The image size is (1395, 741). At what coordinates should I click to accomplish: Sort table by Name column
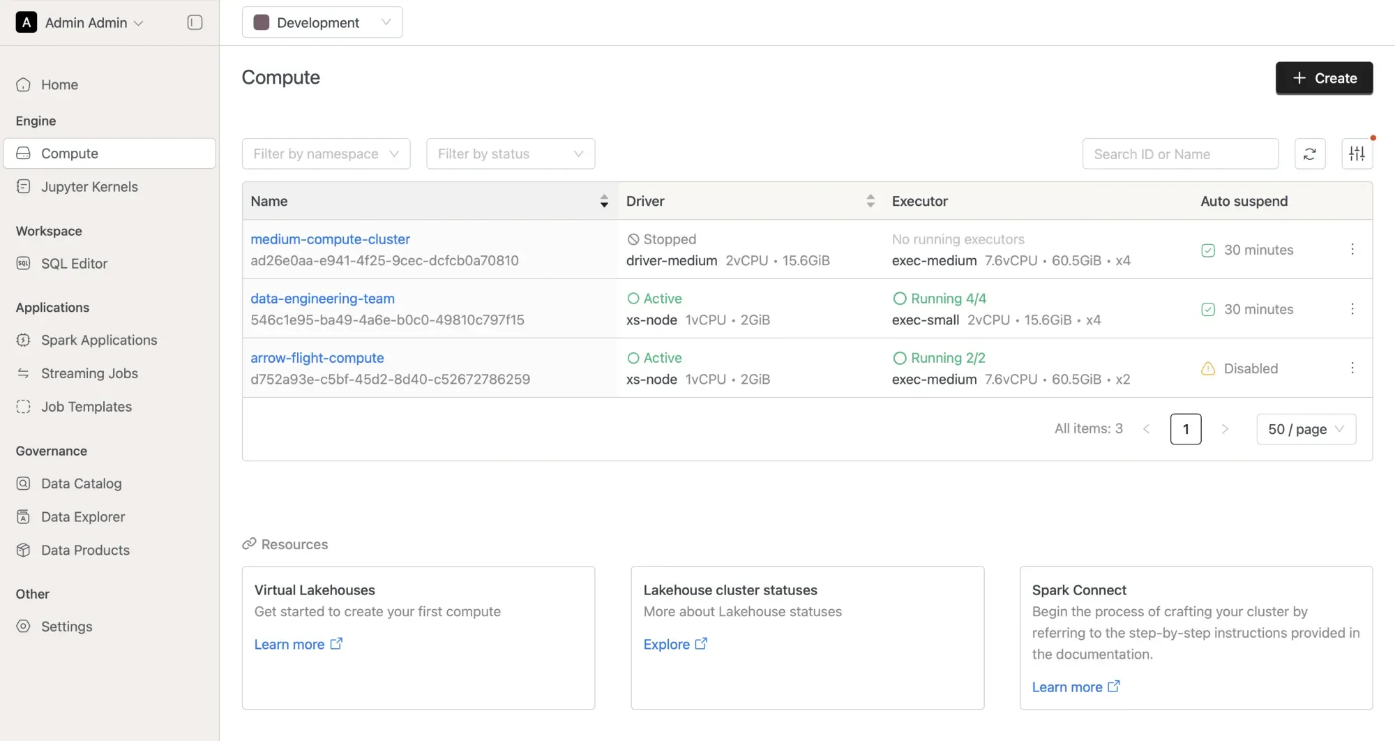603,202
